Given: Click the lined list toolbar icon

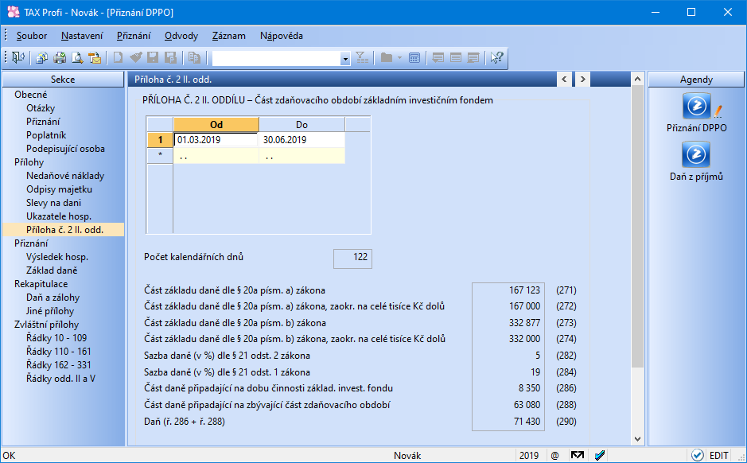Looking at the screenshot, I should [x=456, y=58].
